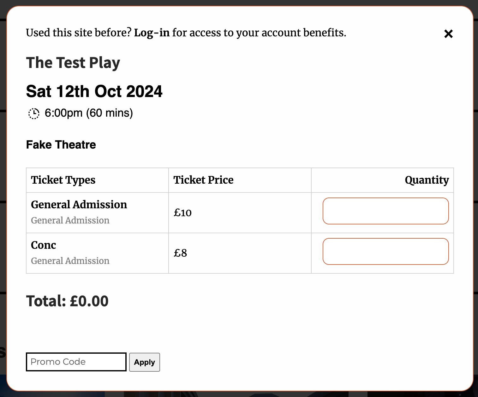Click the Ticket Price column header
The height and width of the screenshot is (397, 478).
tap(203, 180)
